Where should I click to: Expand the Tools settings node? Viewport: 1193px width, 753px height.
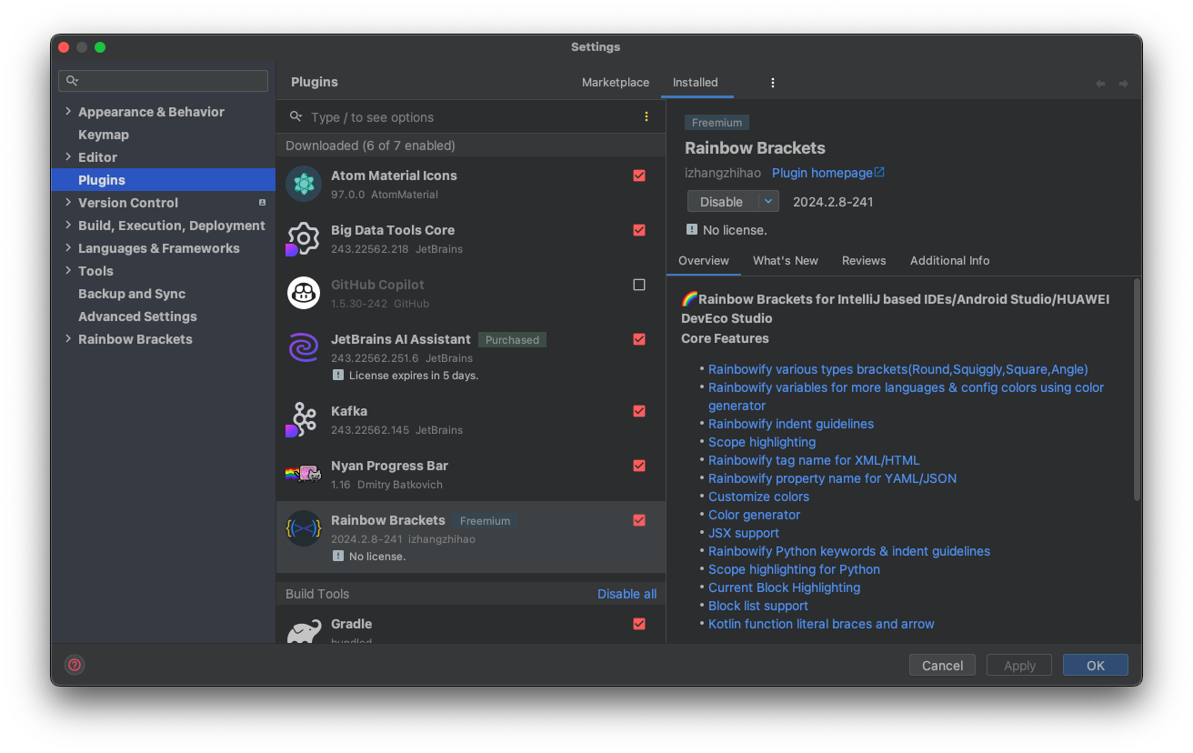coord(68,271)
